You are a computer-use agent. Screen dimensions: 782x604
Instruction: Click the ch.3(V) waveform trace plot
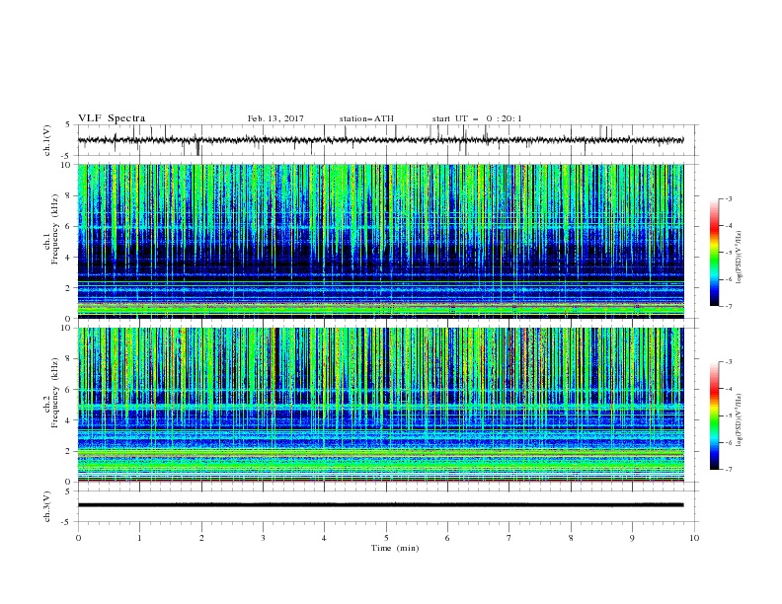click(388, 506)
